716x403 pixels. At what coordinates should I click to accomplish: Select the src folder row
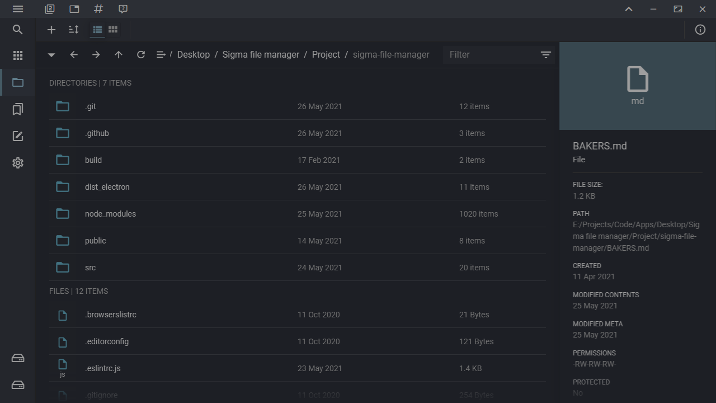click(x=298, y=268)
